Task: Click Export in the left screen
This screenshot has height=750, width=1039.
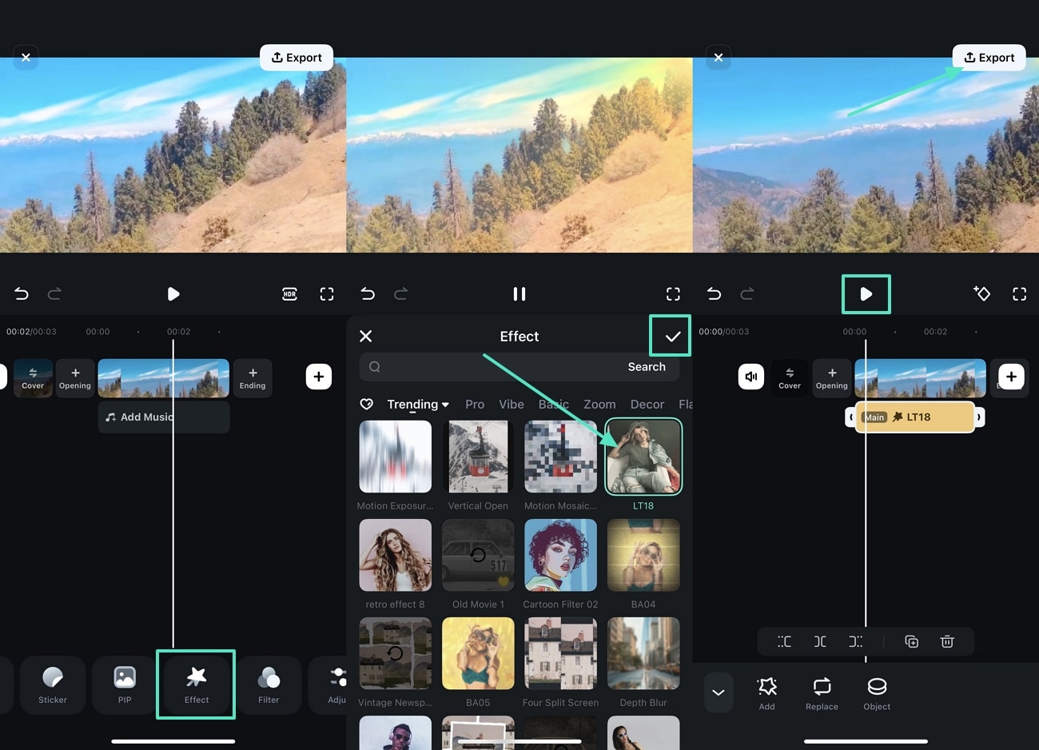Action: (297, 58)
